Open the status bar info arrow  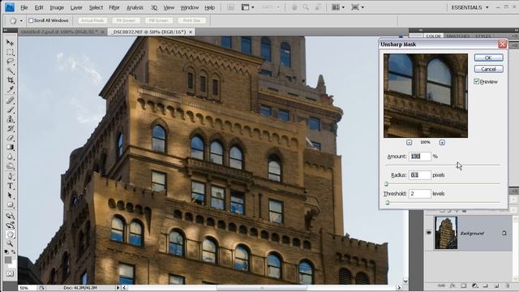point(118,288)
